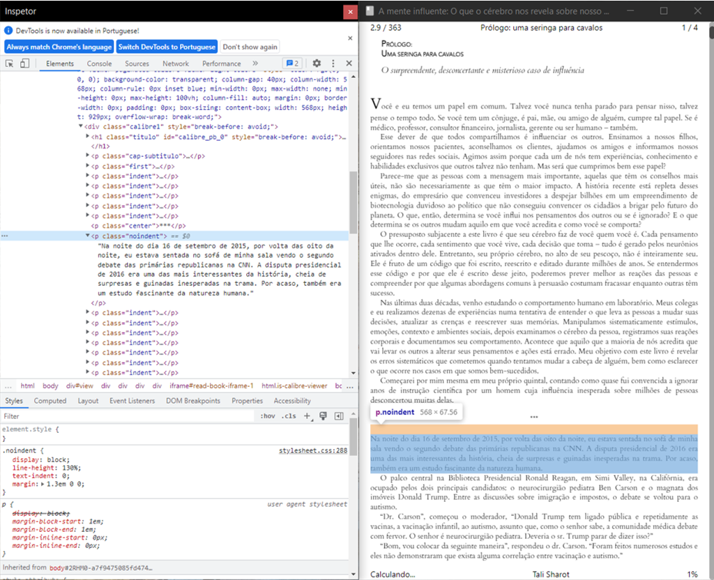Toggle the CSS rendering emulation paintbrush icon
This screenshot has height=580, width=714.
(324, 416)
